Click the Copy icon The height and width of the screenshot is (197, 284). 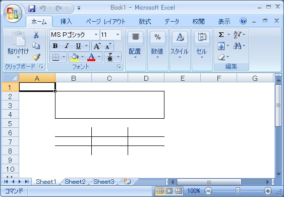click(36, 46)
